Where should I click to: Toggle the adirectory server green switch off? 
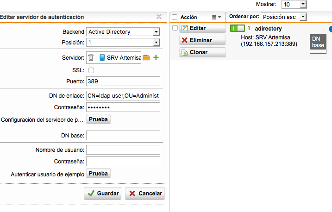[238, 28]
